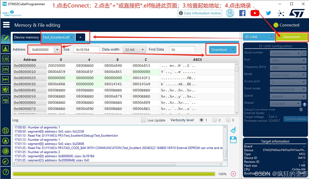Open the Serial number dropdown

pyautogui.click(x=285, y=53)
